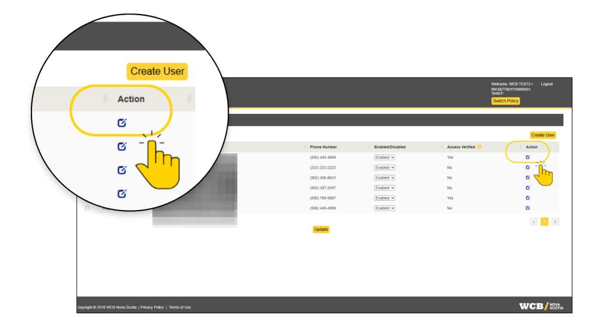The width and height of the screenshot is (598, 336).
Task: Open the edit action in the last row beside the checkbox
Action: (x=528, y=208)
